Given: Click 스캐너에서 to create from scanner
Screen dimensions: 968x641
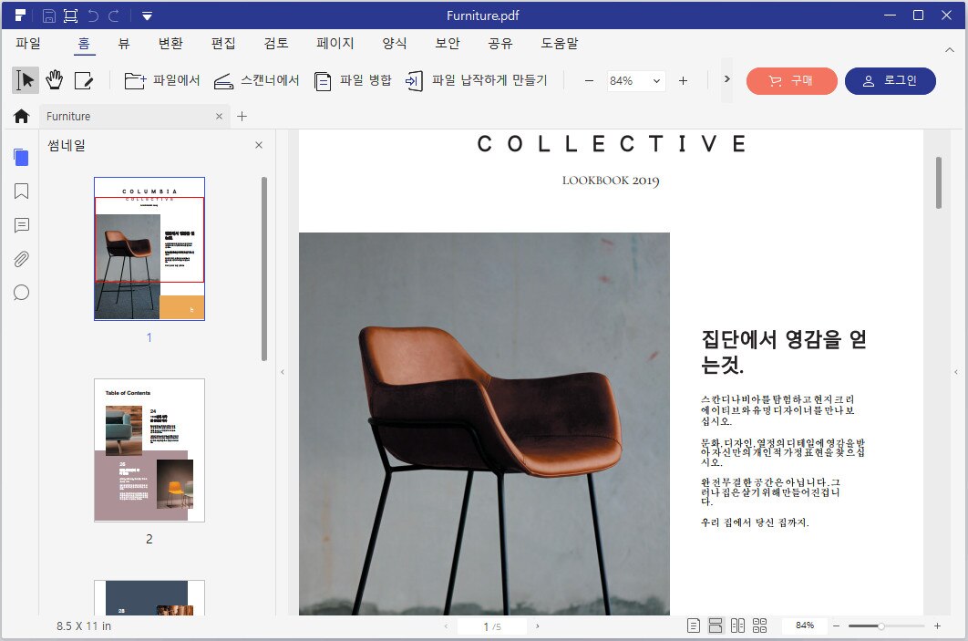Looking at the screenshot, I should 256,80.
